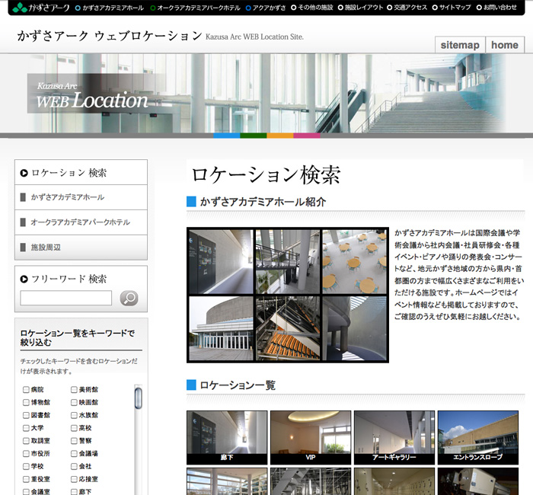The height and width of the screenshot is (495, 533).
Task: Open the エントランスロープ location thumbnail
Action: coord(478,438)
